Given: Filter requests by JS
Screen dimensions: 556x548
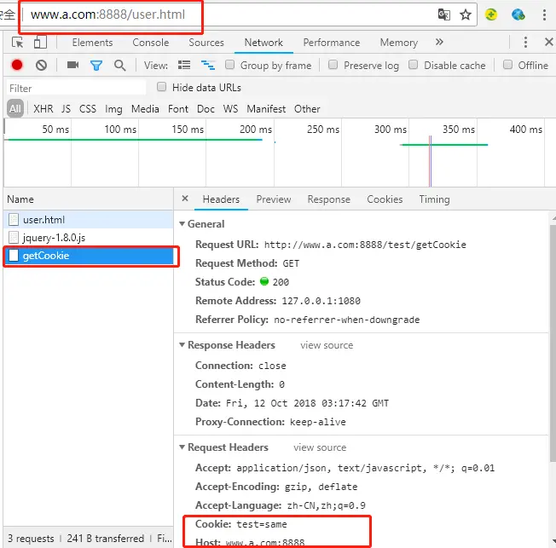Looking at the screenshot, I should (x=66, y=109).
